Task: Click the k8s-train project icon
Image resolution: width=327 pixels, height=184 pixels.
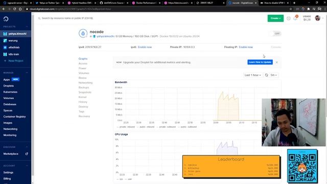Action: pyautogui.click(x=5, y=54)
